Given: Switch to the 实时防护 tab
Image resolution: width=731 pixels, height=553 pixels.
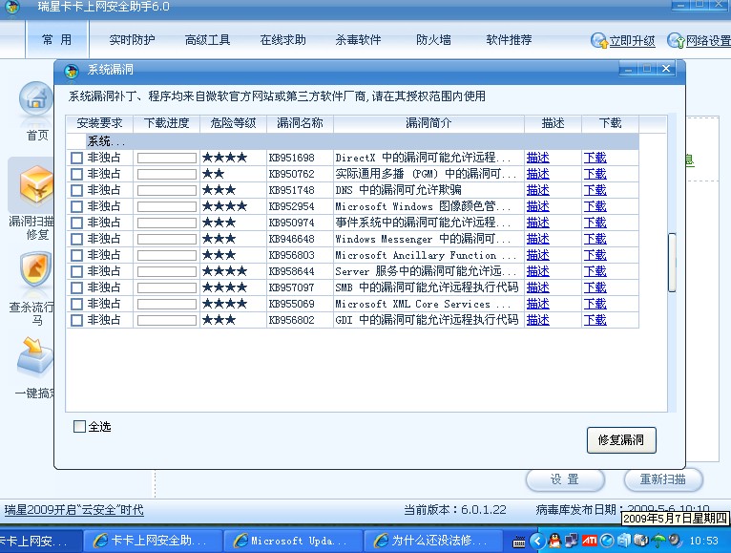Looking at the screenshot, I should click(132, 40).
